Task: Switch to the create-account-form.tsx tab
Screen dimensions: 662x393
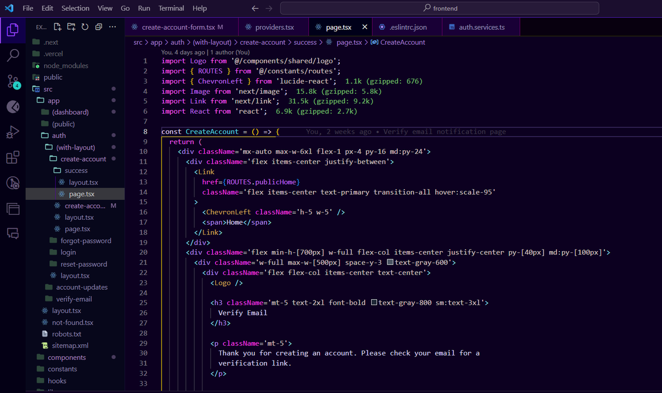Action: (181, 27)
